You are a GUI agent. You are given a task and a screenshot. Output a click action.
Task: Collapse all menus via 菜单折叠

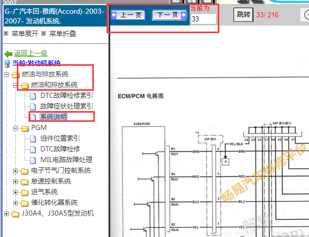coord(63,34)
